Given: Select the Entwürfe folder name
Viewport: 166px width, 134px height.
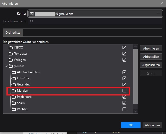Looking at the screenshot, I should [23, 78].
